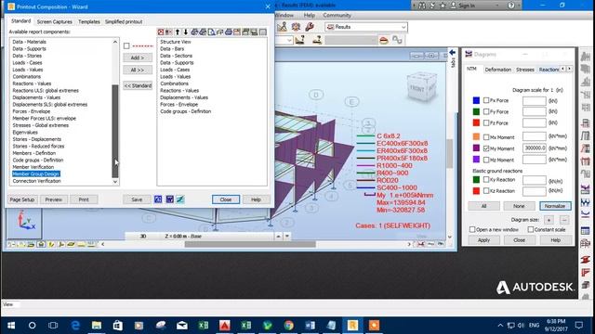Click the red delete-all icon in wizard toolbar

(161, 32)
